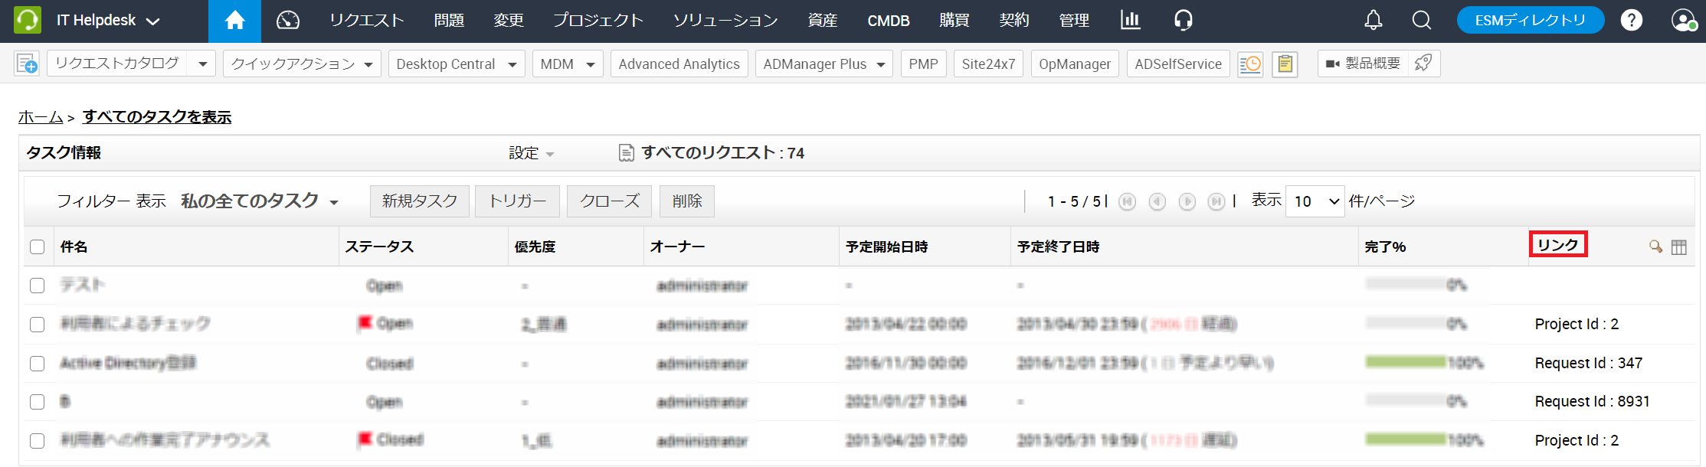1706x467 pixels.
Task: Change the items per page select
Action: 1315,201
